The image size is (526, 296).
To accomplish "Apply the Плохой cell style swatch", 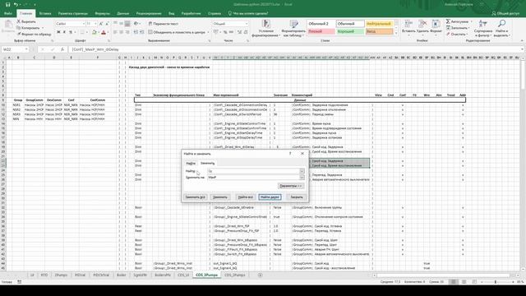I will click(x=321, y=31).
